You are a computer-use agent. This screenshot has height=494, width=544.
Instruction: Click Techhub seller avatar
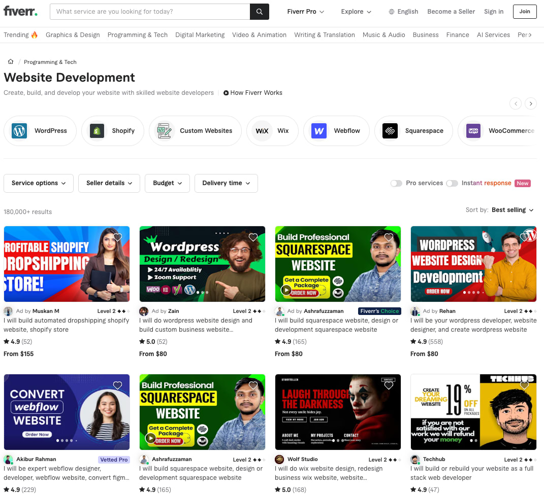click(x=415, y=460)
